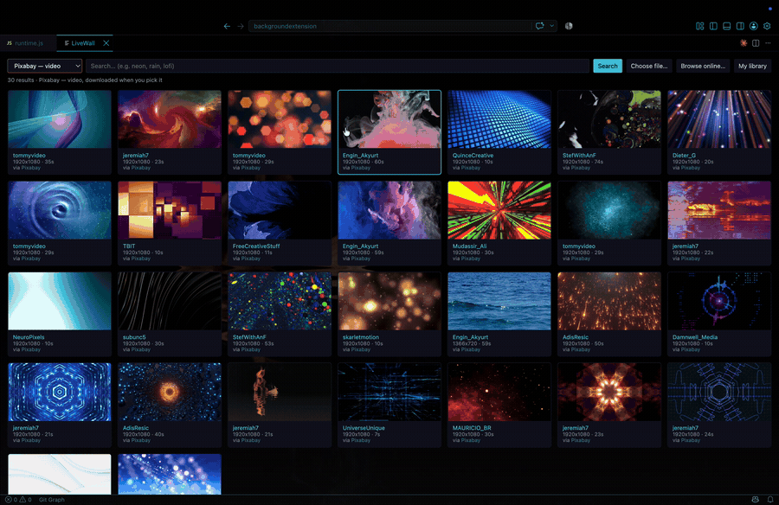This screenshot has width=779, height=505.
Task: Open the Copilot icon in the status bar
Action: click(x=755, y=500)
